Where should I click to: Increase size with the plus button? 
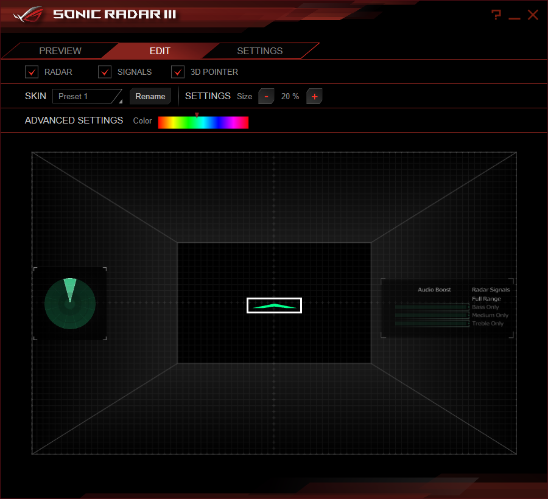pos(314,96)
